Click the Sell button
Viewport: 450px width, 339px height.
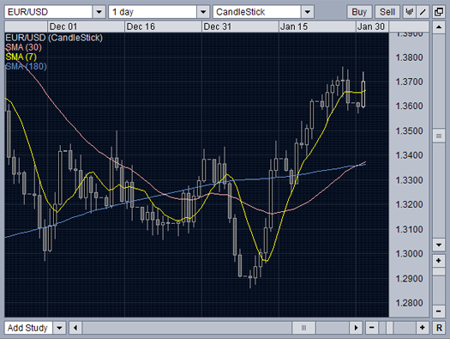pos(387,12)
